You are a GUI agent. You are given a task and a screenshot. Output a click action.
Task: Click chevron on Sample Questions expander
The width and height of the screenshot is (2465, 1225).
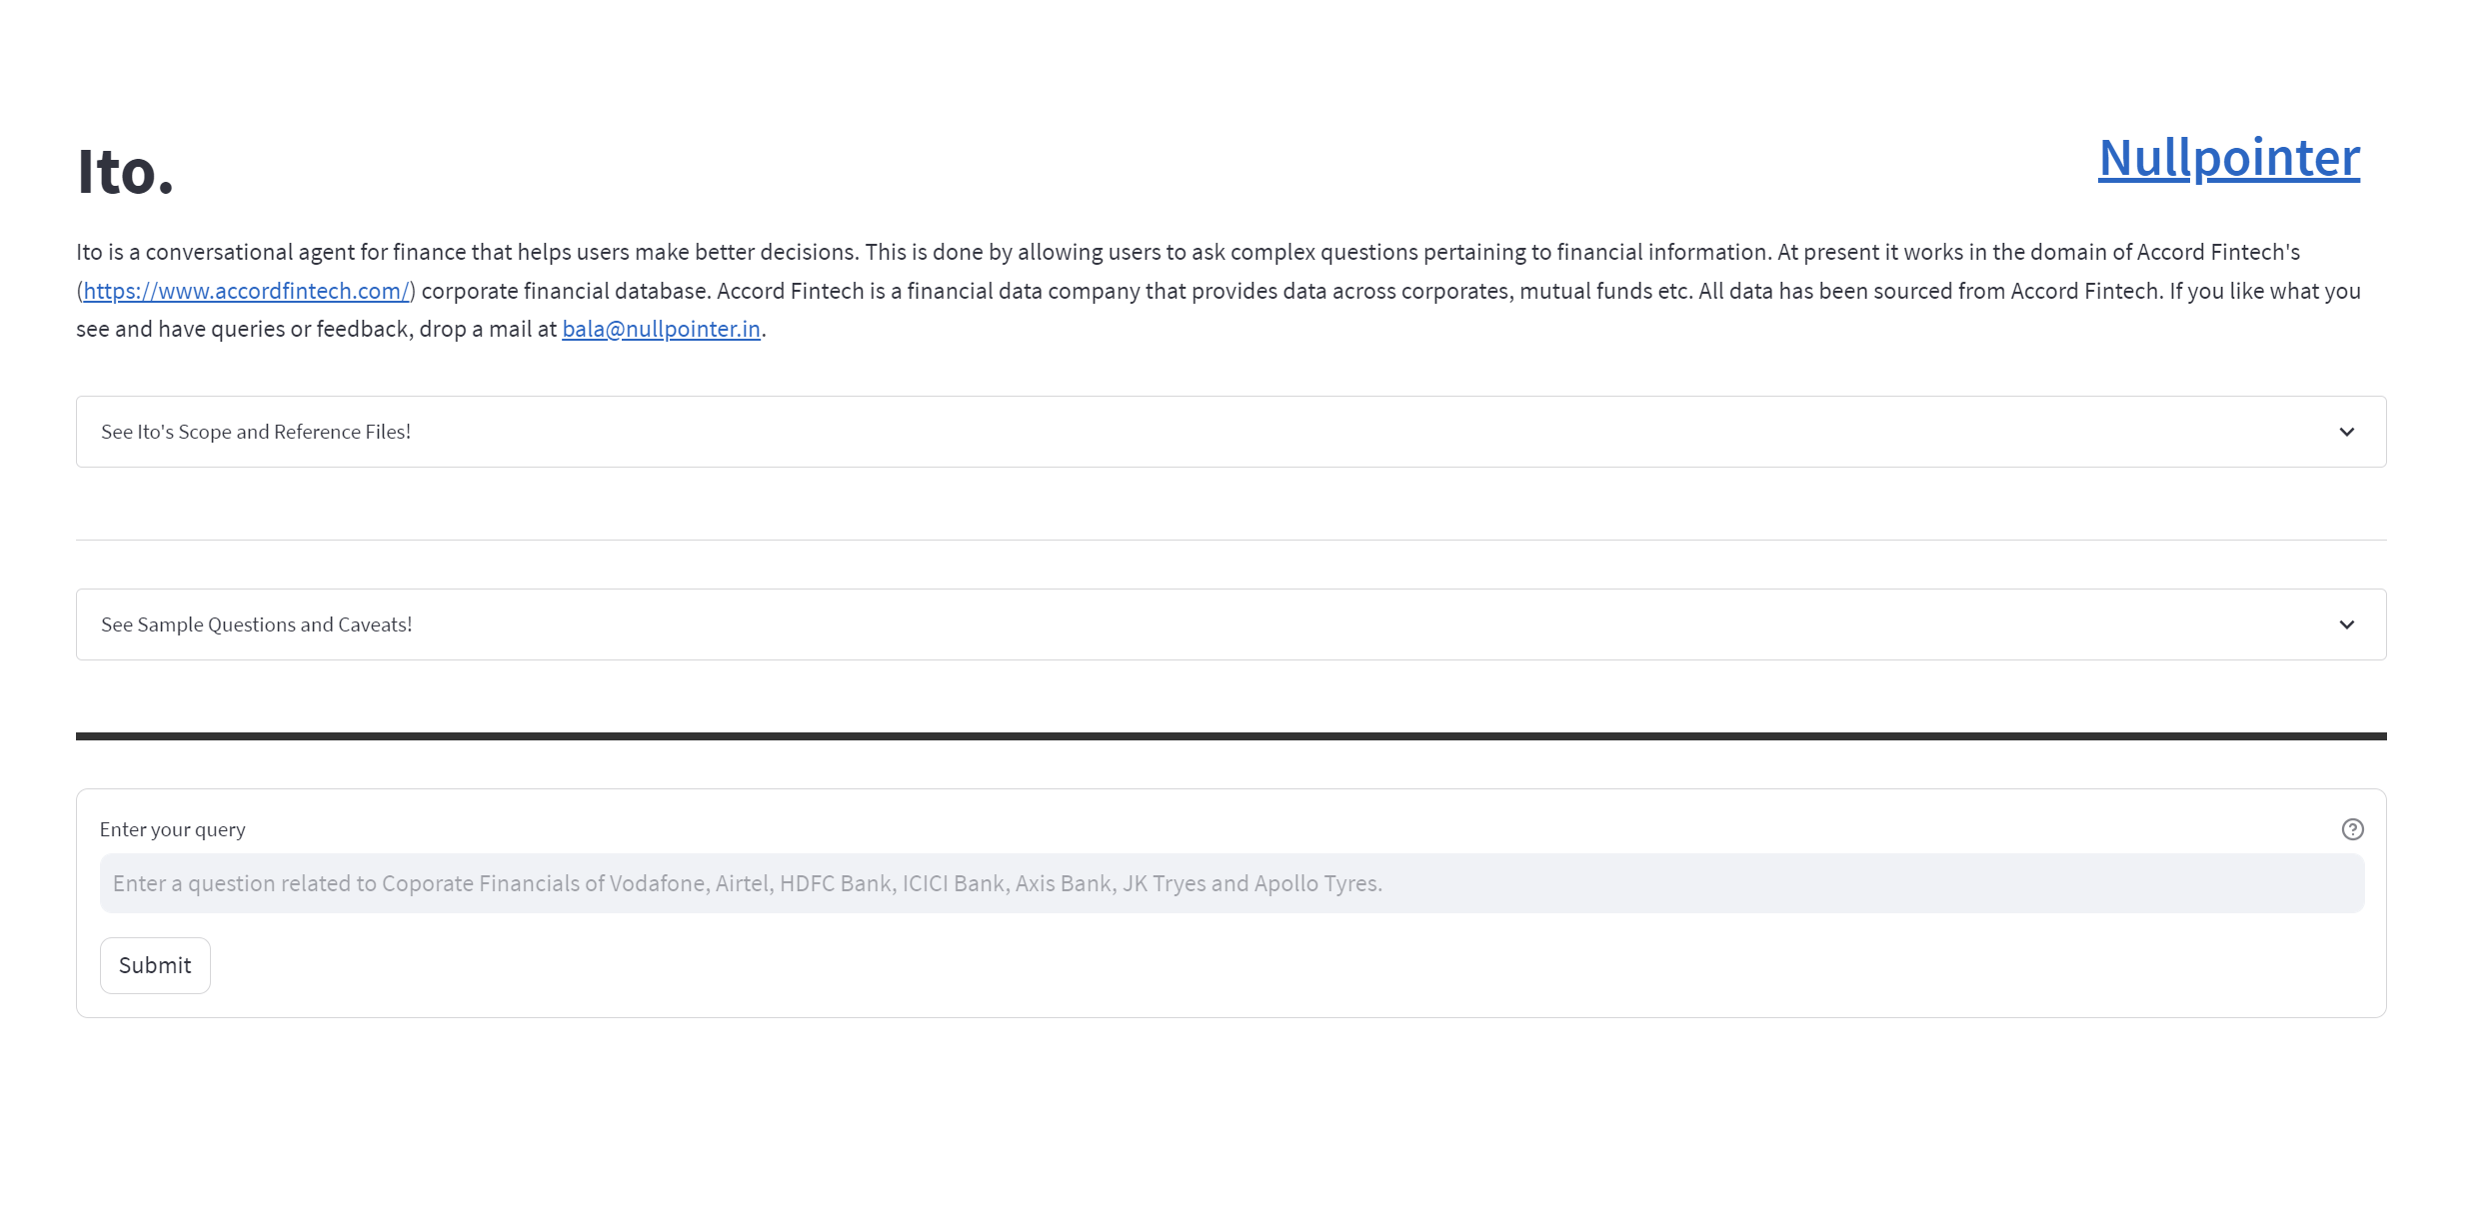pyautogui.click(x=2346, y=624)
